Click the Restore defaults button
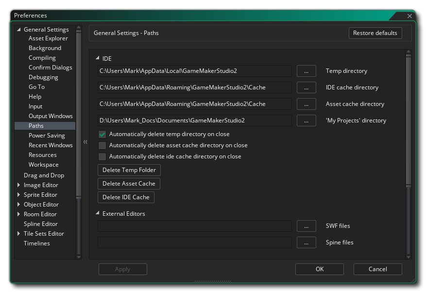 (375, 33)
